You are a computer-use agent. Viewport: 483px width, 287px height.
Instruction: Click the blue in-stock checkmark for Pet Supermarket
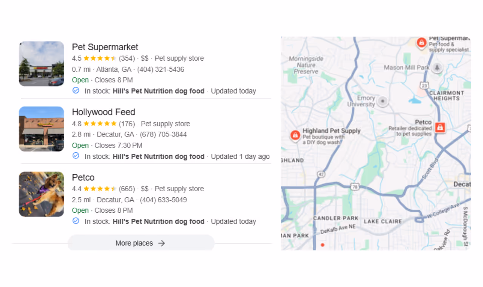[75, 91]
